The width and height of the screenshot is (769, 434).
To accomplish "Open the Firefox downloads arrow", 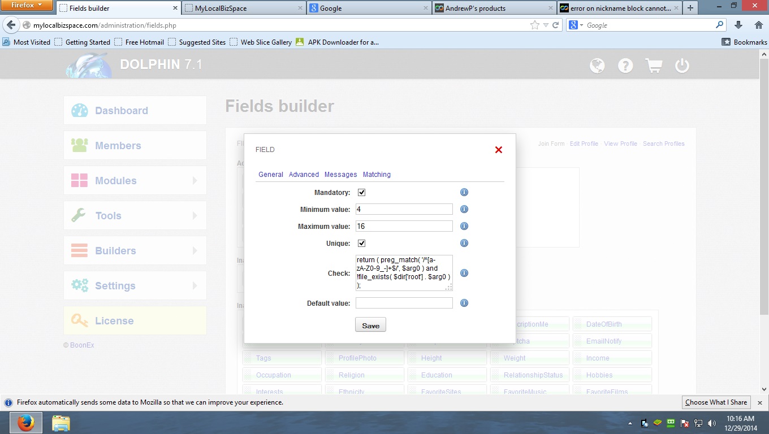I will (738, 25).
